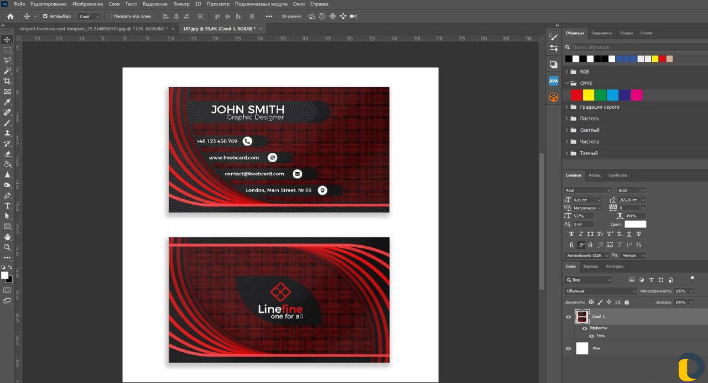Hide the Слой 1 layer

(568, 317)
